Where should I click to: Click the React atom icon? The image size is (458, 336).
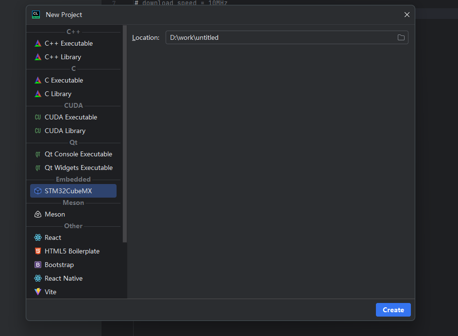coord(38,237)
